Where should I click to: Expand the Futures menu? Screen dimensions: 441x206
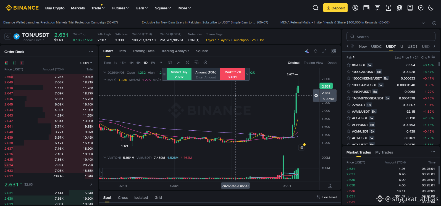point(120,8)
